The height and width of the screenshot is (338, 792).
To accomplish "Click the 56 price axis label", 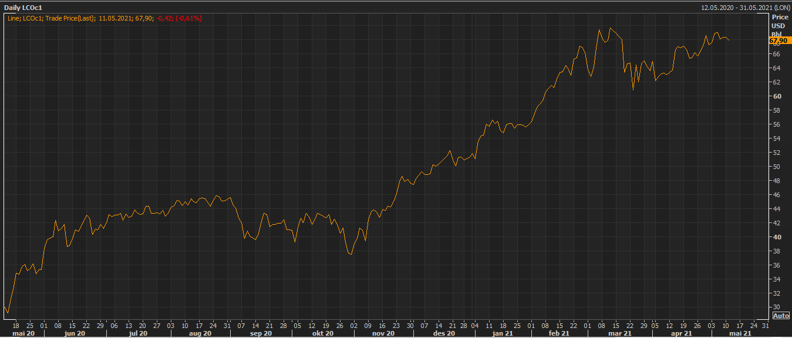I will click(x=776, y=124).
